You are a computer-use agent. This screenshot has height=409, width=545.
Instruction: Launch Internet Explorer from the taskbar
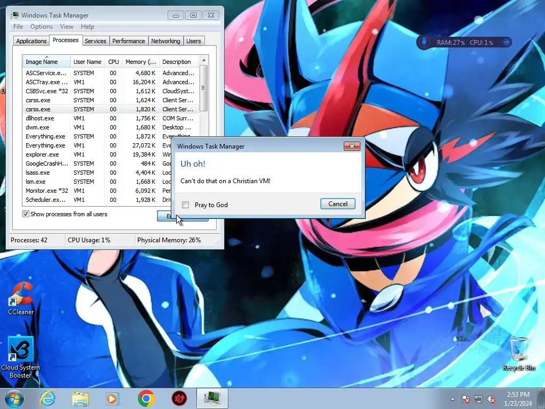coord(47,398)
